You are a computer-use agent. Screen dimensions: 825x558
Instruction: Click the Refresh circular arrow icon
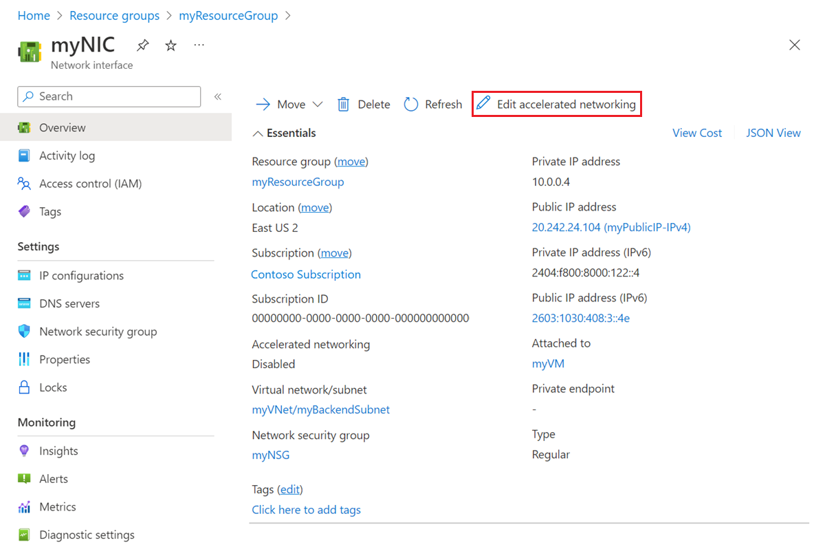pyautogui.click(x=411, y=105)
